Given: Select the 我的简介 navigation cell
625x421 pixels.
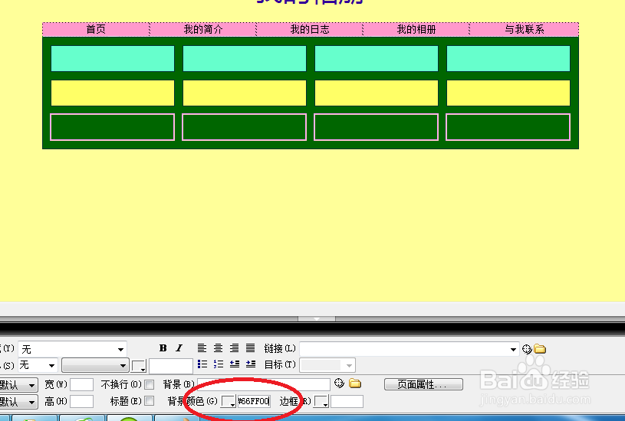Looking at the screenshot, I should [x=203, y=29].
